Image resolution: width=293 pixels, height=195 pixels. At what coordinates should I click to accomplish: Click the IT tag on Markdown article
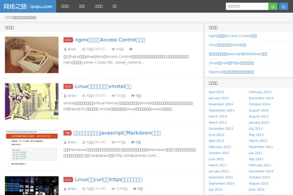(67, 133)
